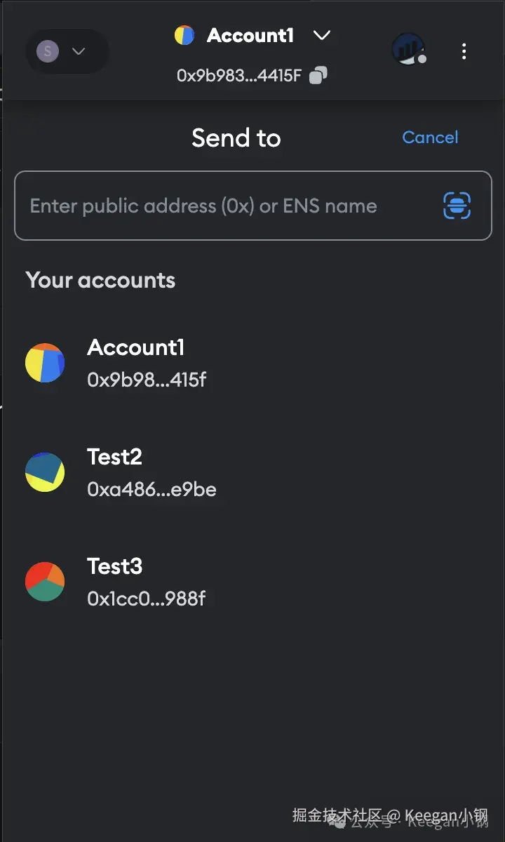Select Test3 as the recipient
Screen dimensions: 505x842
pyautogui.click(x=115, y=567)
